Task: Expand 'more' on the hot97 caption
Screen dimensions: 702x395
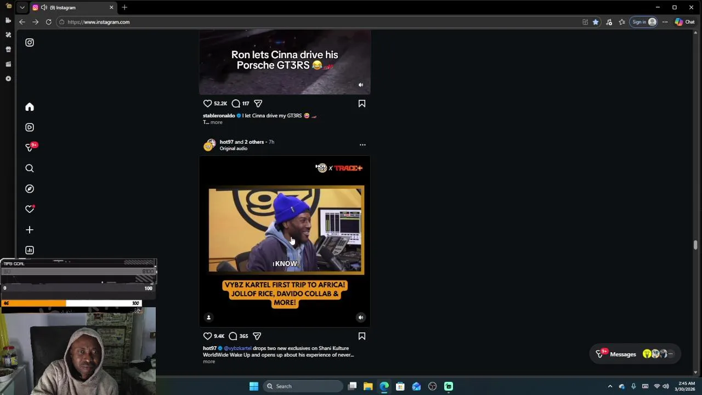Action: 209,362
